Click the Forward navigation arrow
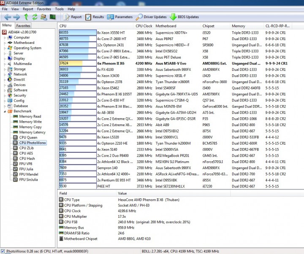The width and height of the screenshot is (304, 254). (x=16, y=17)
